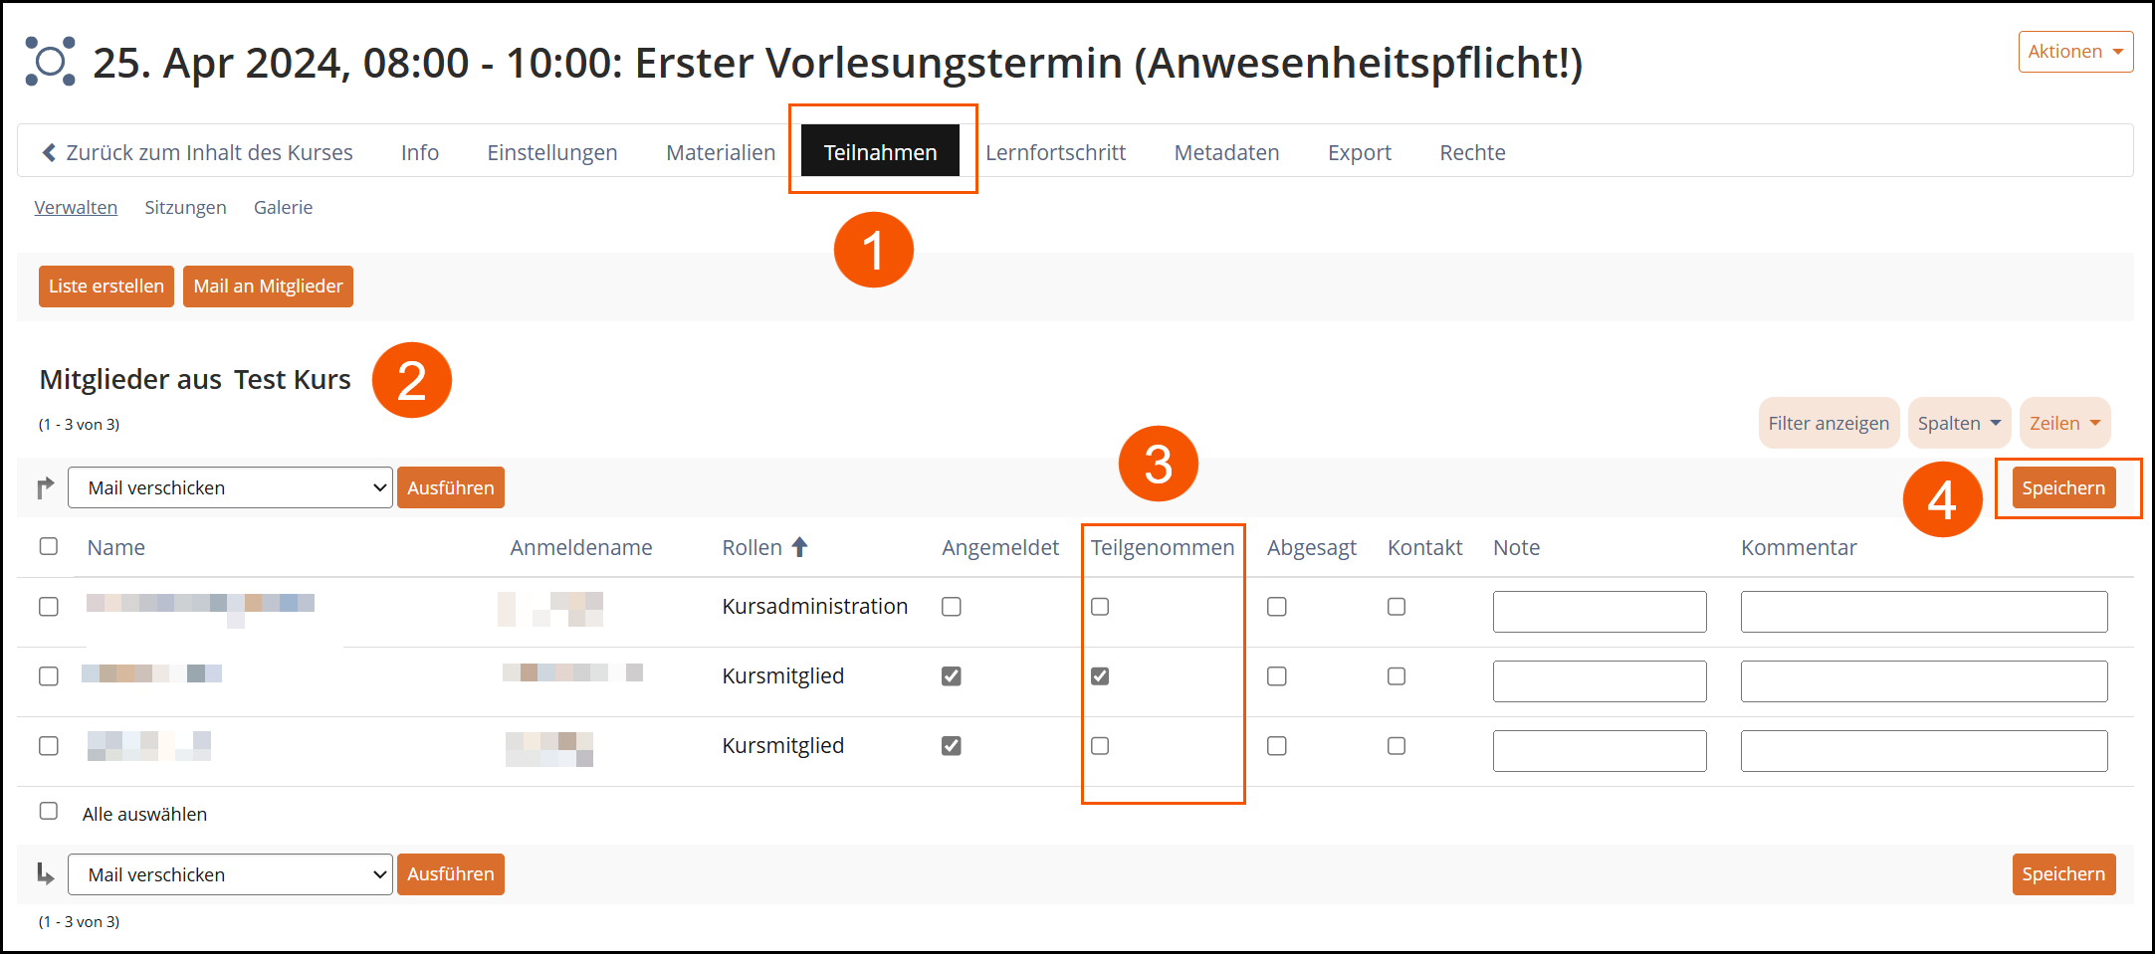This screenshot has height=954, width=2155.
Task: Show filters via Filter anzeigen
Action: tap(1828, 424)
